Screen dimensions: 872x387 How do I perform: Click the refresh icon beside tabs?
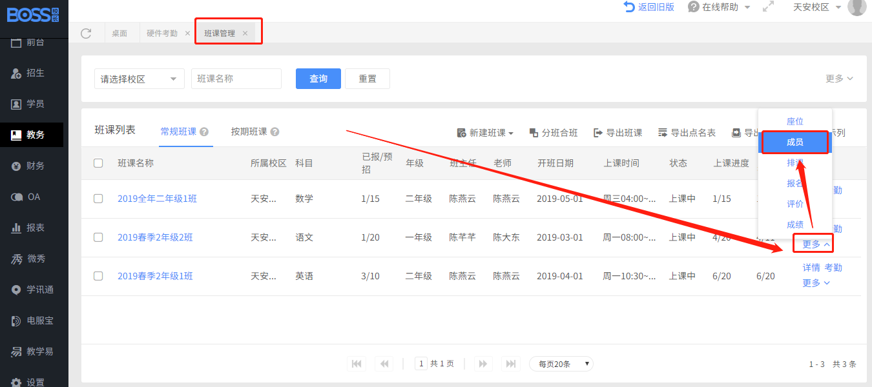click(86, 34)
